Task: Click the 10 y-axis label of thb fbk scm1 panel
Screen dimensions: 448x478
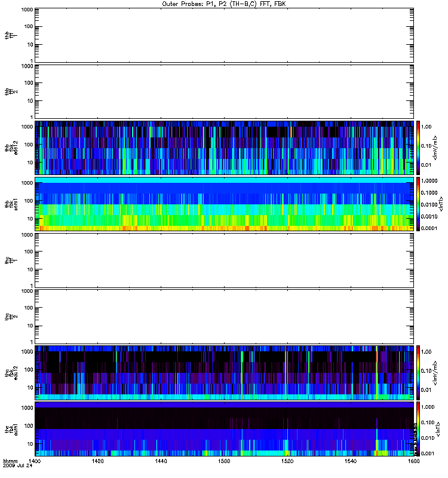Action: [30, 219]
